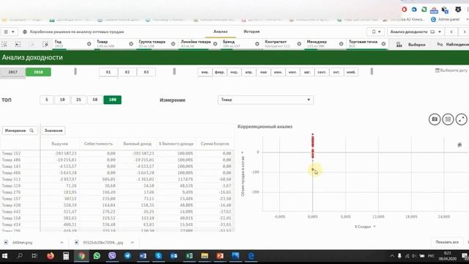Set TOP value to 50
This screenshot has height=264, width=469.
point(95,100)
